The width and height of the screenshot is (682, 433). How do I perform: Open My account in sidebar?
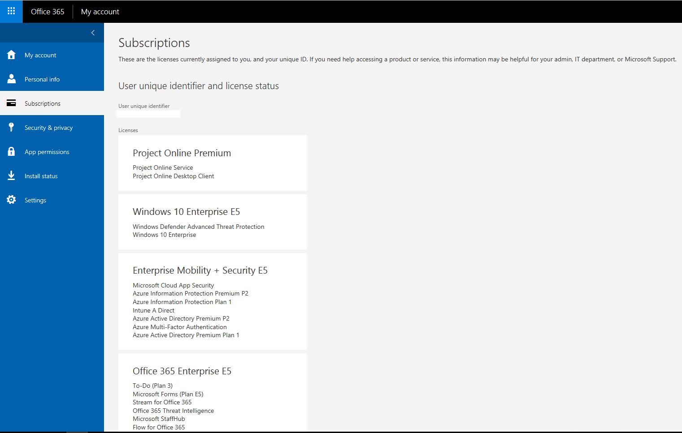[x=52, y=55]
